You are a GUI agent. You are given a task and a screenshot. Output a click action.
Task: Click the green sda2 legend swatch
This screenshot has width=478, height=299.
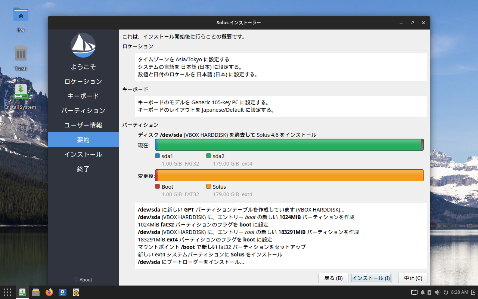(208, 156)
